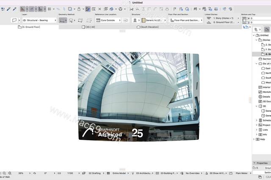Viewport: 271px width, 180px height.
Task: Open the wall Structure type selector
Action: pyautogui.click(x=136, y=20)
